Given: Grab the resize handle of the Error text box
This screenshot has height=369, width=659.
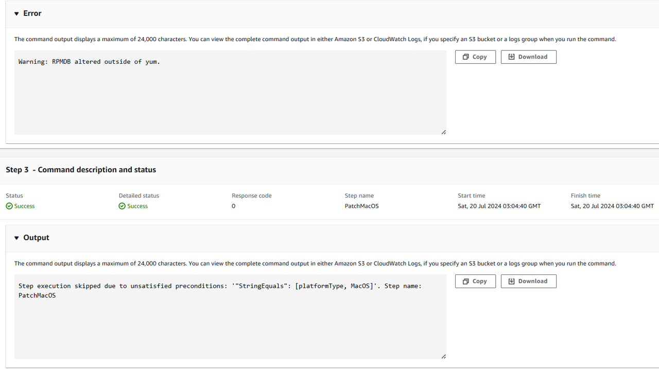Looking at the screenshot, I should tap(443, 132).
